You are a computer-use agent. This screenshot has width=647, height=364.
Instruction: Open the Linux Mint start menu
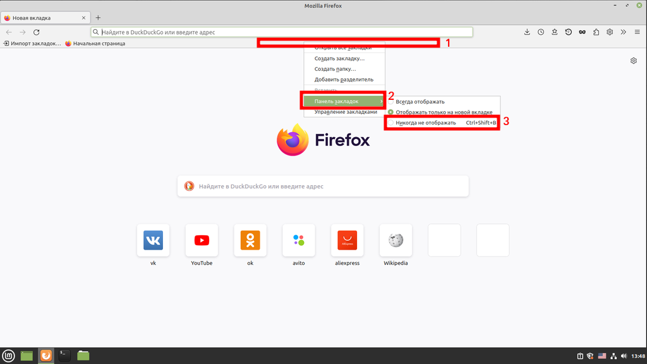pos(9,356)
